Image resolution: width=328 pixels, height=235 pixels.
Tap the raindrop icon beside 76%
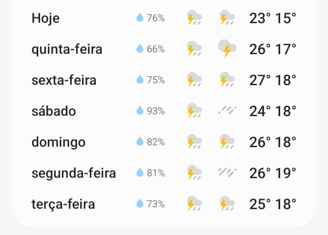point(140,18)
